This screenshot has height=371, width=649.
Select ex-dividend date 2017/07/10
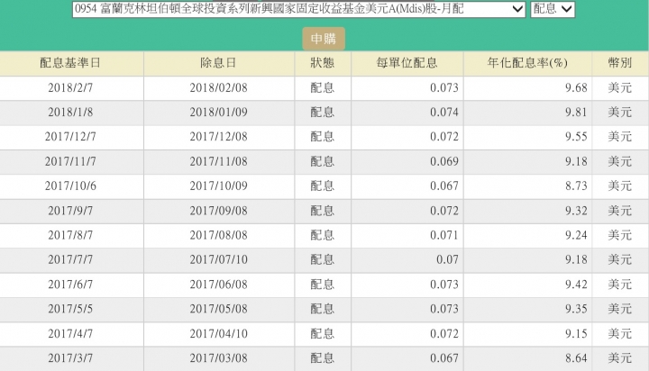tap(218, 259)
